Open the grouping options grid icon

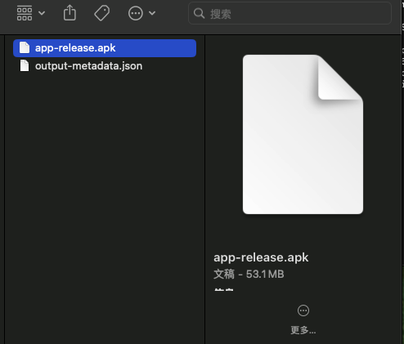pyautogui.click(x=25, y=13)
